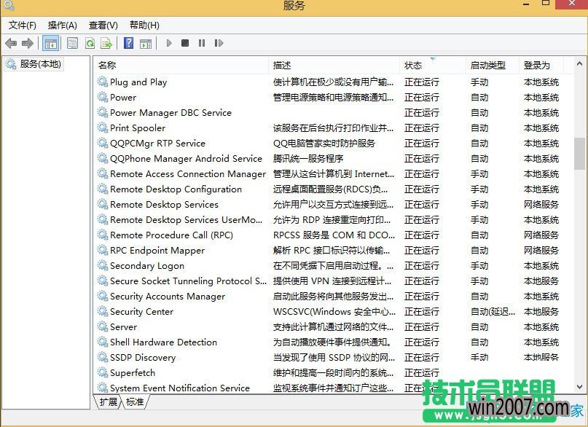
Task: Click the gear icon of Secondary Logon
Action: pos(103,265)
